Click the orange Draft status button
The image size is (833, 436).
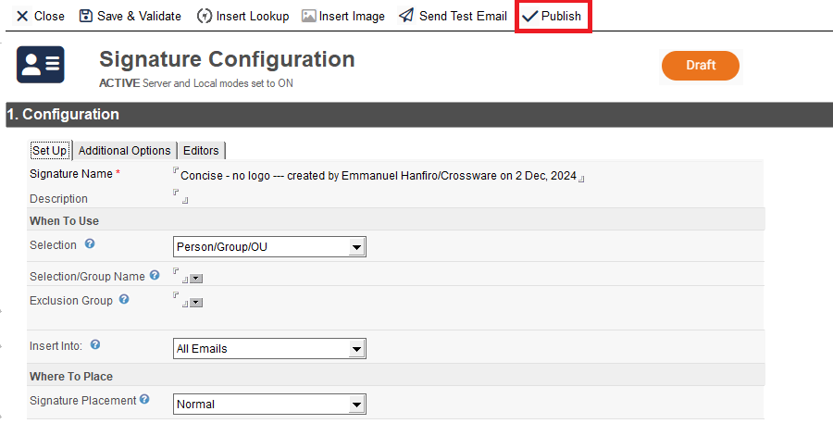(700, 66)
